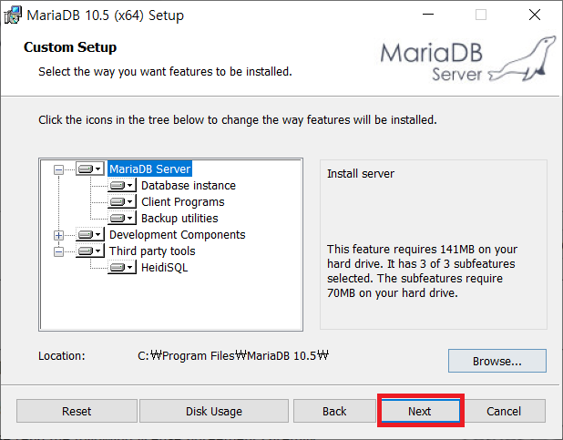Viewport: 563px width, 440px height.
Task: Open MariaDB Server feature install dropdown
Action: coord(90,169)
